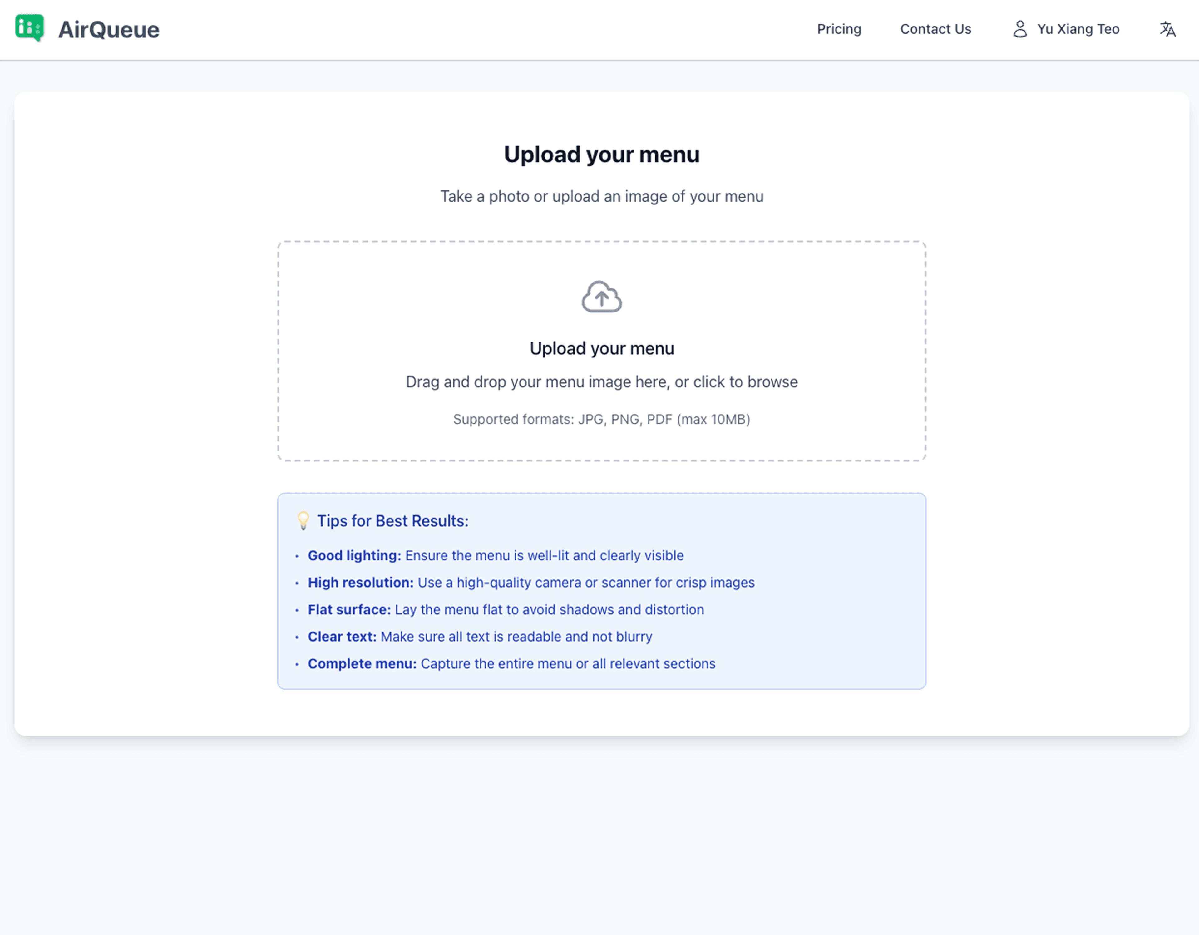This screenshot has height=935, width=1199.
Task: Click the Flat surface tip
Action: coord(505,609)
